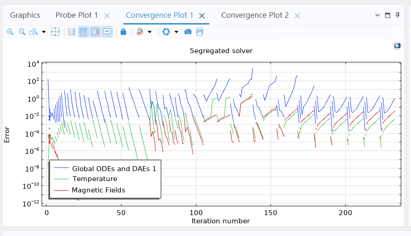Close the Probe Plot 1 tab
This screenshot has height=236, width=411.
(x=107, y=15)
